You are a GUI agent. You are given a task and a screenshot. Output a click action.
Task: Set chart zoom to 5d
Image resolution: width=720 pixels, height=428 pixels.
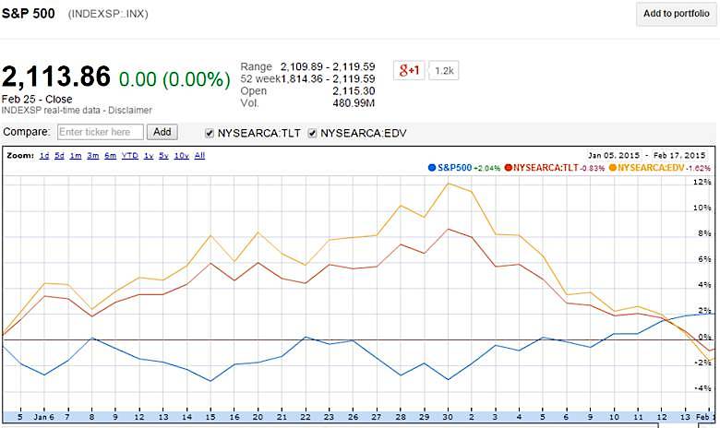click(x=59, y=156)
